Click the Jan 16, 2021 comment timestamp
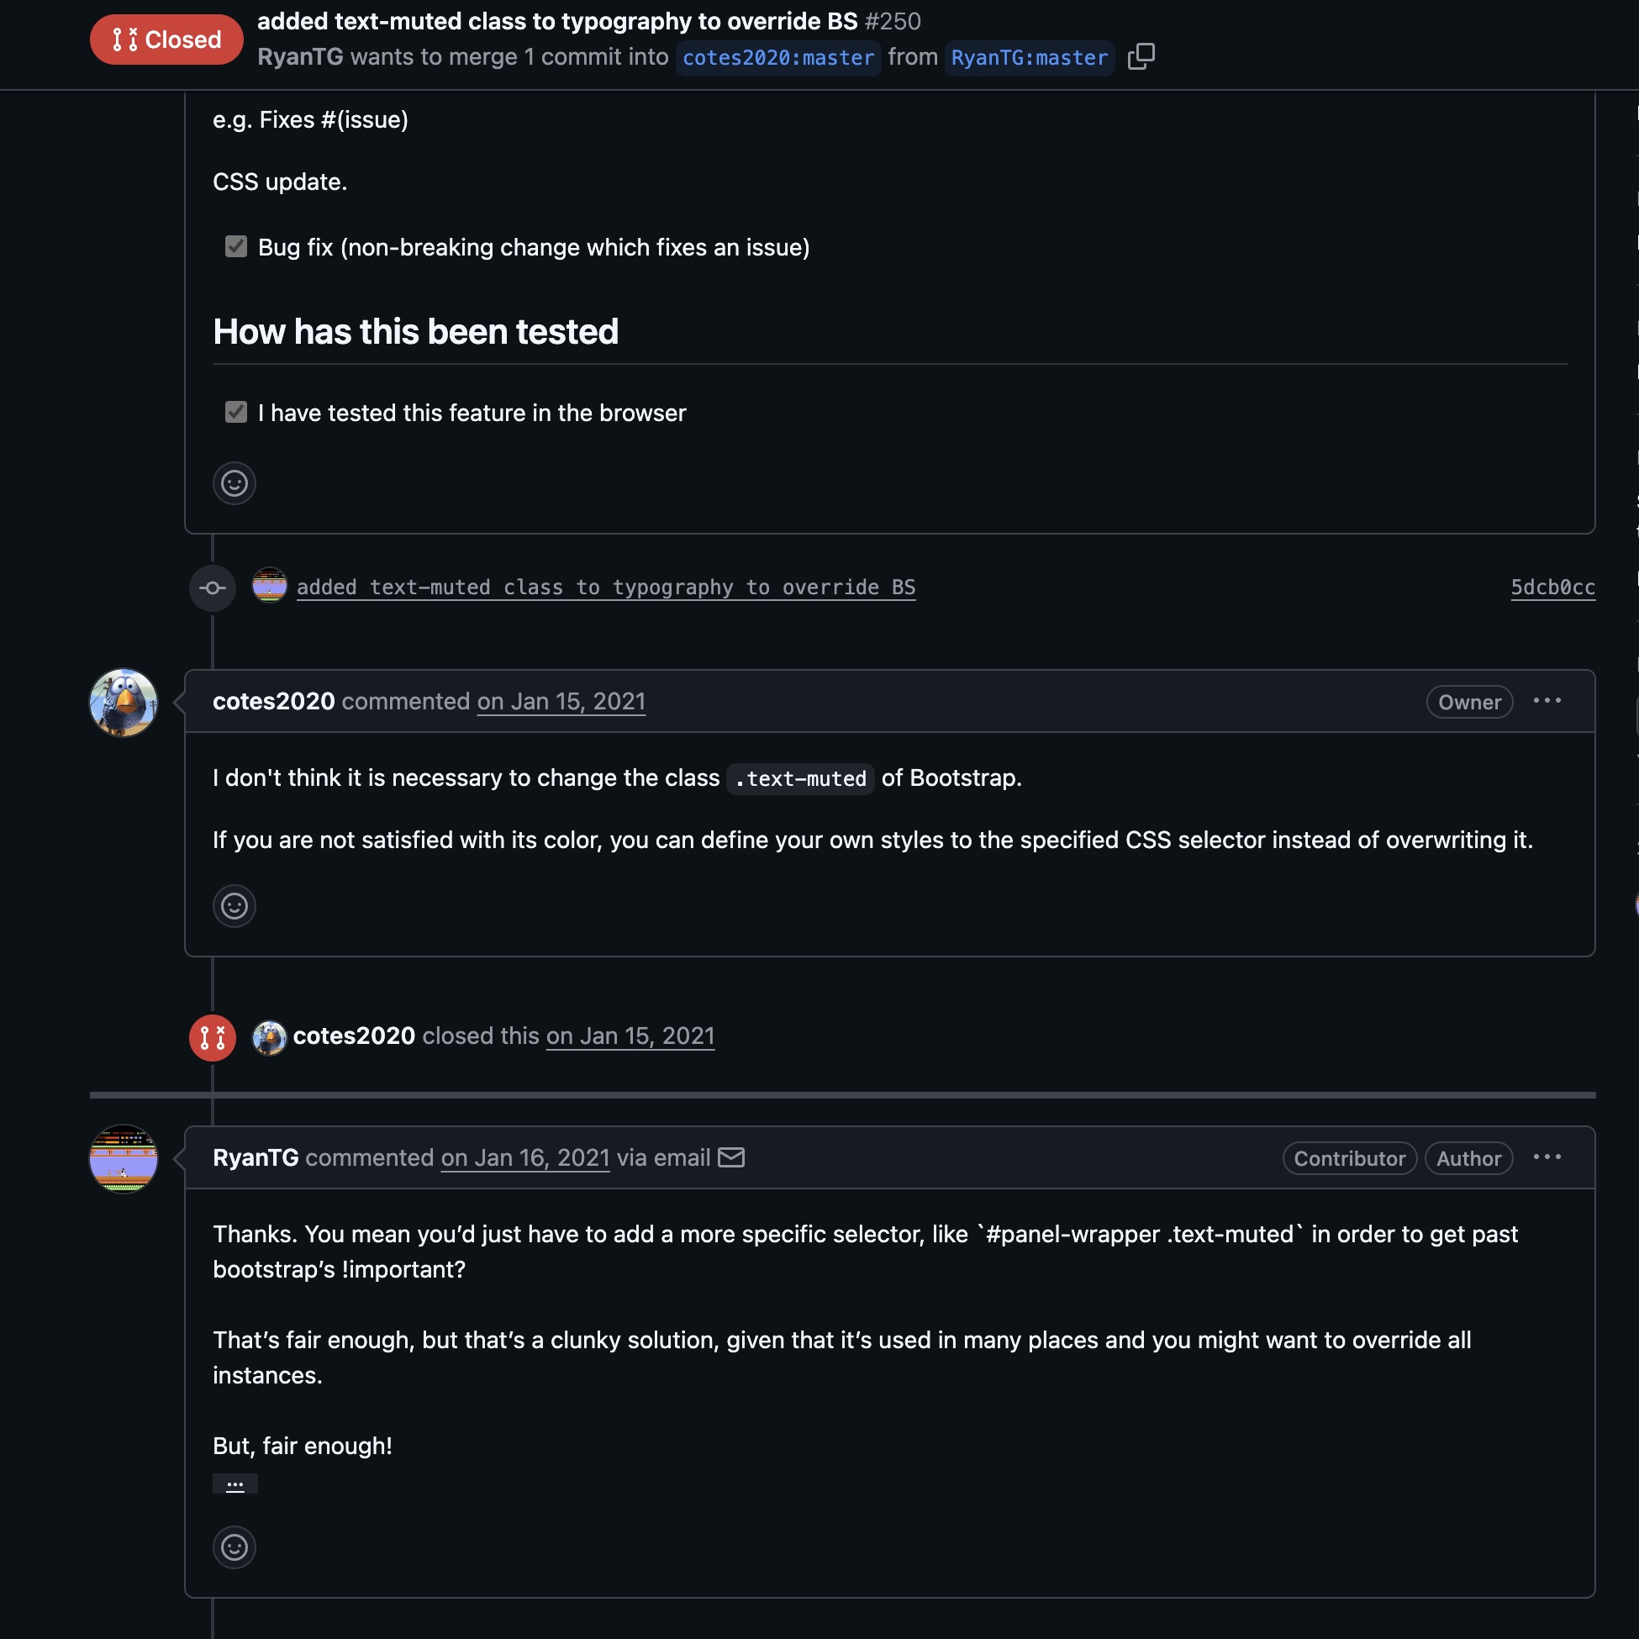The width and height of the screenshot is (1639, 1639). pyautogui.click(x=525, y=1158)
